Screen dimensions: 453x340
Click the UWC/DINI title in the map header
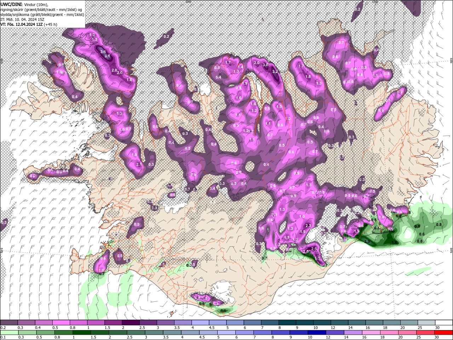[x=11, y=4]
